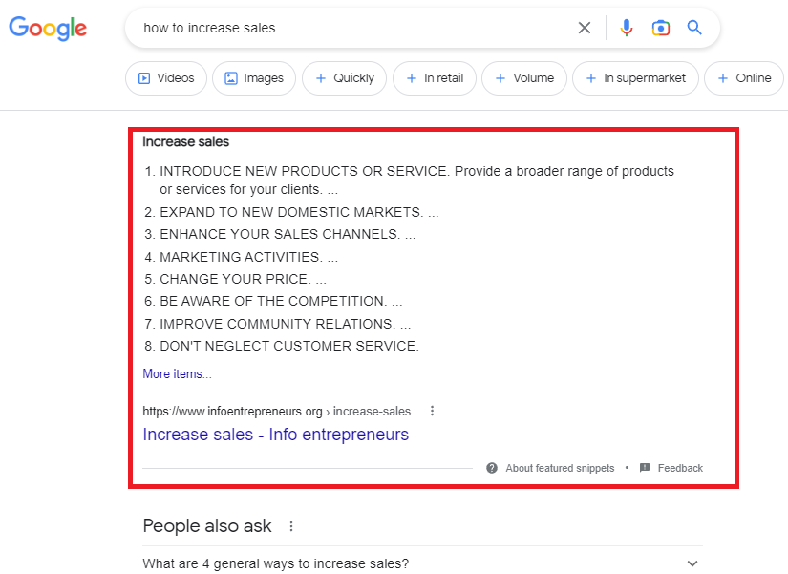The width and height of the screenshot is (788, 574).
Task: Select 'Increase sales' snippet heading text
Action: (x=185, y=141)
